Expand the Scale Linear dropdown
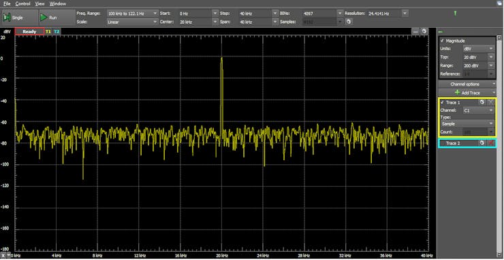 pos(132,22)
